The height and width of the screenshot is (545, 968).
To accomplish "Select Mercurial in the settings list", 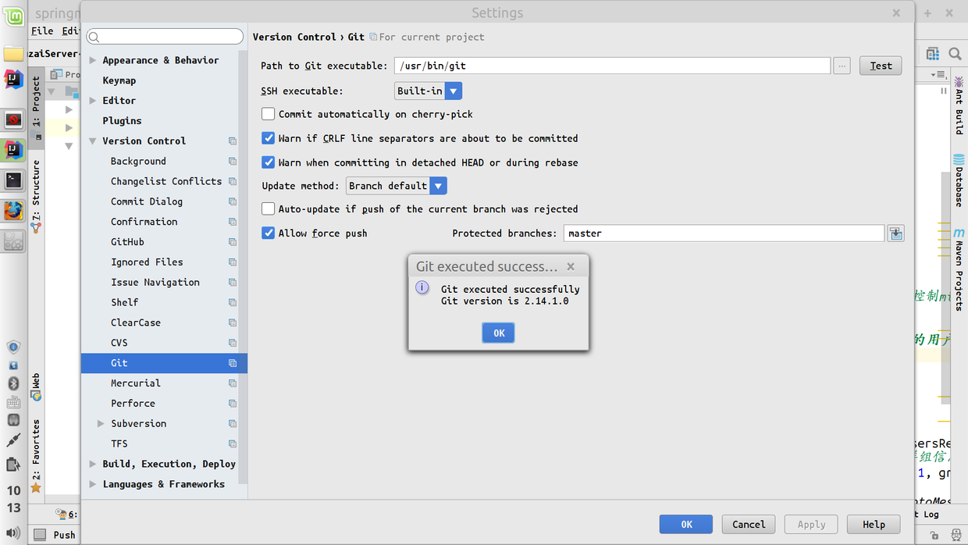I will [135, 383].
